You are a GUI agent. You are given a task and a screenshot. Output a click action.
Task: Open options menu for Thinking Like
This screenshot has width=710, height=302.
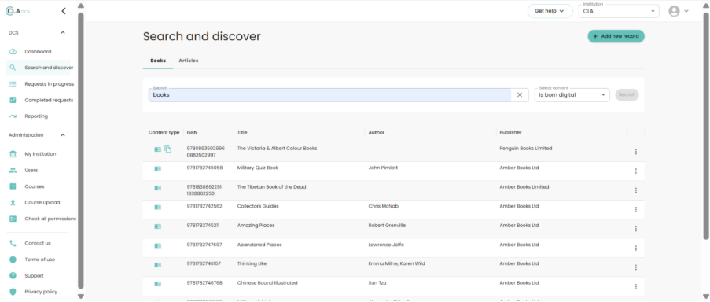[636, 267]
